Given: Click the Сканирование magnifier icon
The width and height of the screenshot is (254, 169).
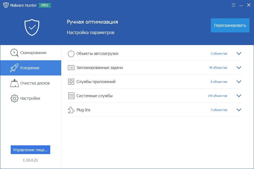Looking at the screenshot, I should (x=14, y=53).
